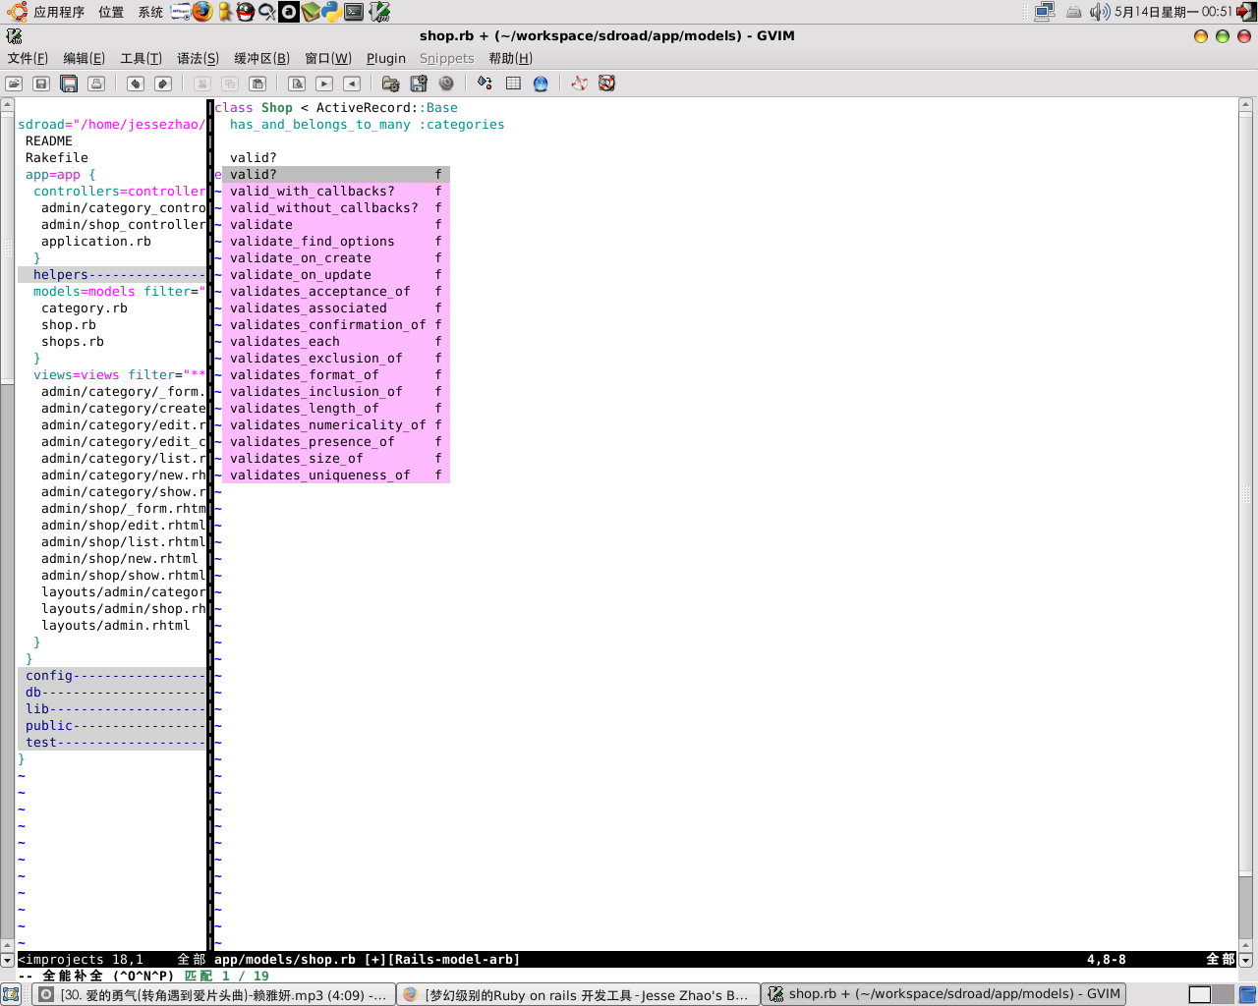Choose validates_presence_of from the completion list
Image resolution: width=1258 pixels, height=1006 pixels.
[x=336, y=442]
